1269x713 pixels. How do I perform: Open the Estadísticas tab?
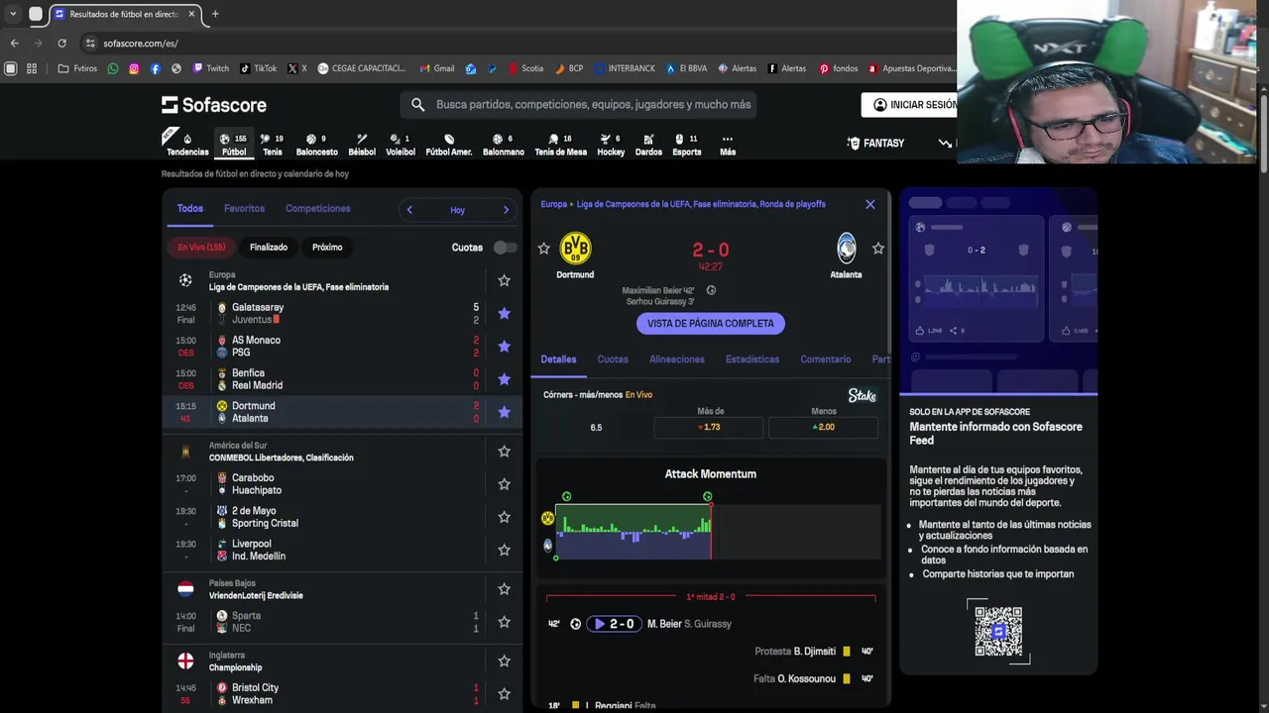click(x=752, y=359)
